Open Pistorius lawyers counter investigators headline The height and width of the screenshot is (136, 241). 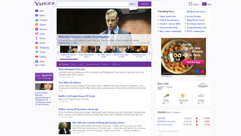click(x=84, y=37)
